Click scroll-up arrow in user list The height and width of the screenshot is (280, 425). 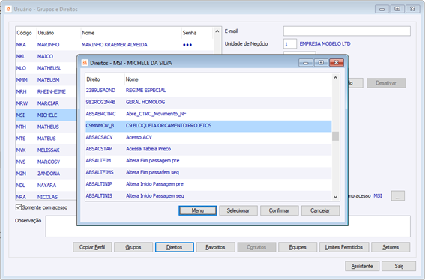217,31
